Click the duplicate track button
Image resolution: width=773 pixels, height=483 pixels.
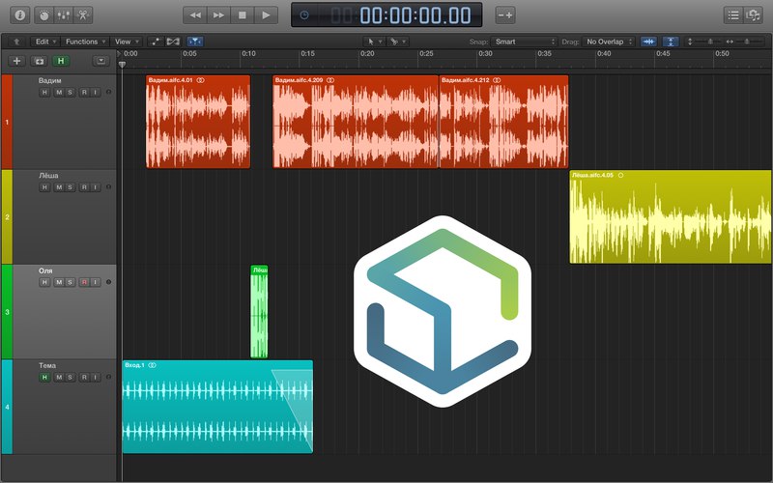[39, 61]
